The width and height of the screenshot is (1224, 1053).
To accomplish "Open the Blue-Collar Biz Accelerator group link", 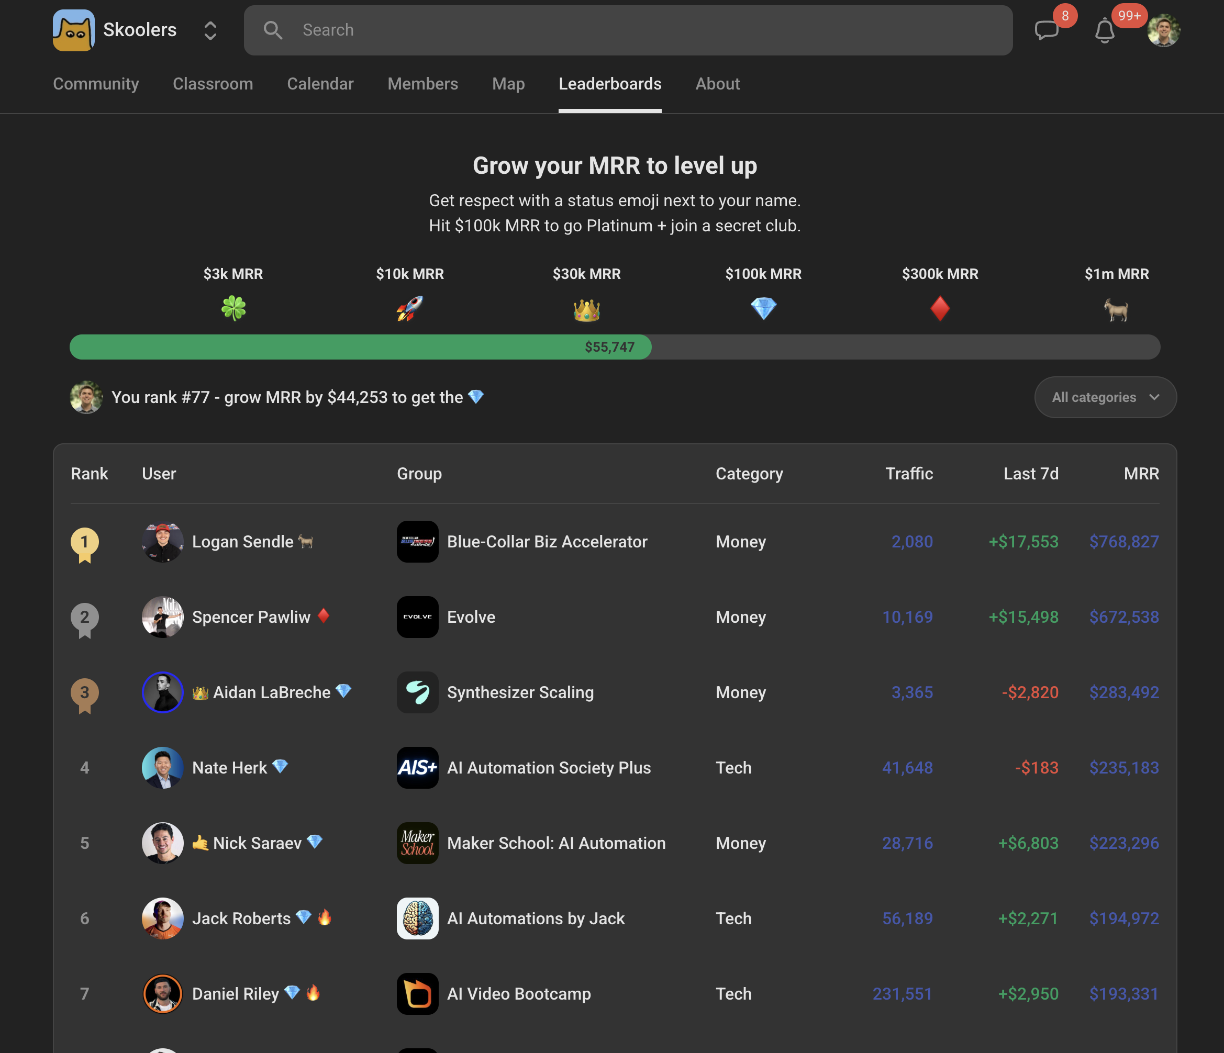I will pos(547,542).
